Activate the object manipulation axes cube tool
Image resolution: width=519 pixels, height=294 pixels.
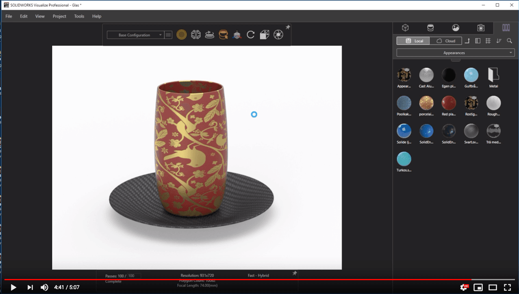tap(237, 35)
